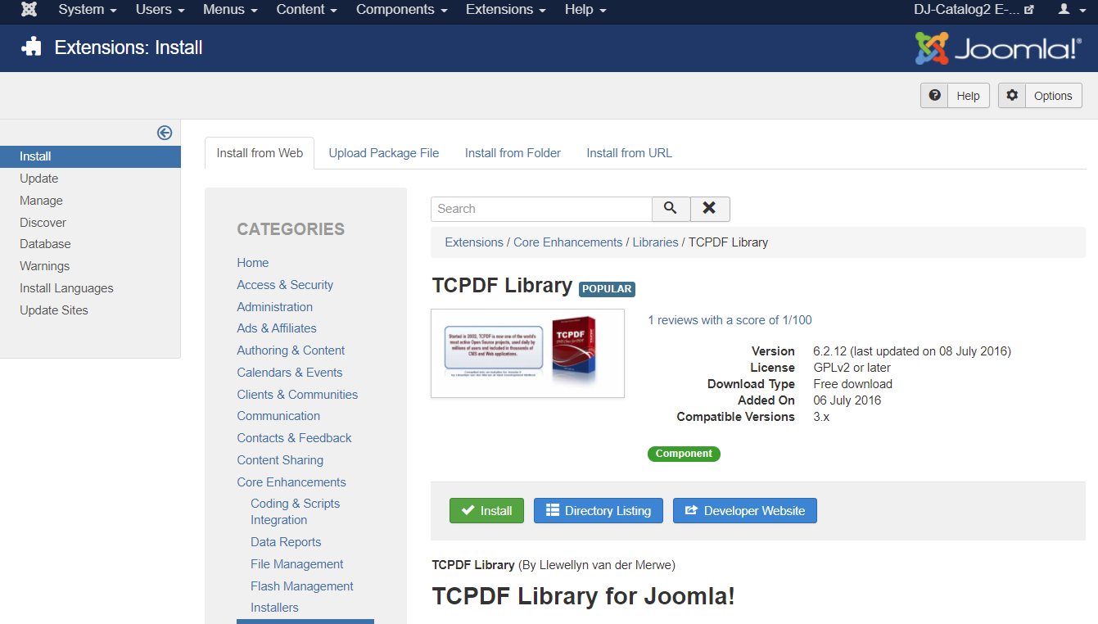The width and height of the screenshot is (1098, 624).
Task: Click the Joomla! brand logo at right
Action: pyautogui.click(x=998, y=48)
